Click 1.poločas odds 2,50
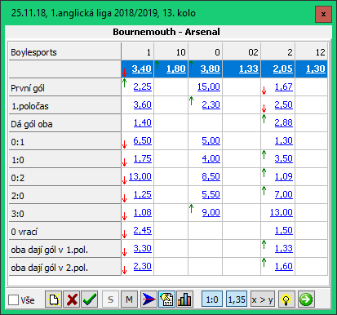The image size is (337, 315). (x=284, y=104)
